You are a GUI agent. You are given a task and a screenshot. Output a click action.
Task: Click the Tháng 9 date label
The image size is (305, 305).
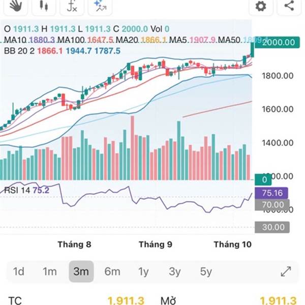[x=156, y=245]
